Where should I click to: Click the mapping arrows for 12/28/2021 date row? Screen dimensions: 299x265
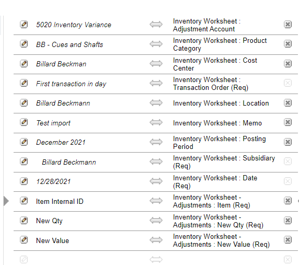[156, 181]
